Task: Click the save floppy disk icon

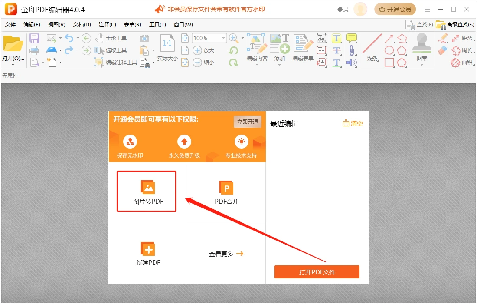Action: pos(34,38)
